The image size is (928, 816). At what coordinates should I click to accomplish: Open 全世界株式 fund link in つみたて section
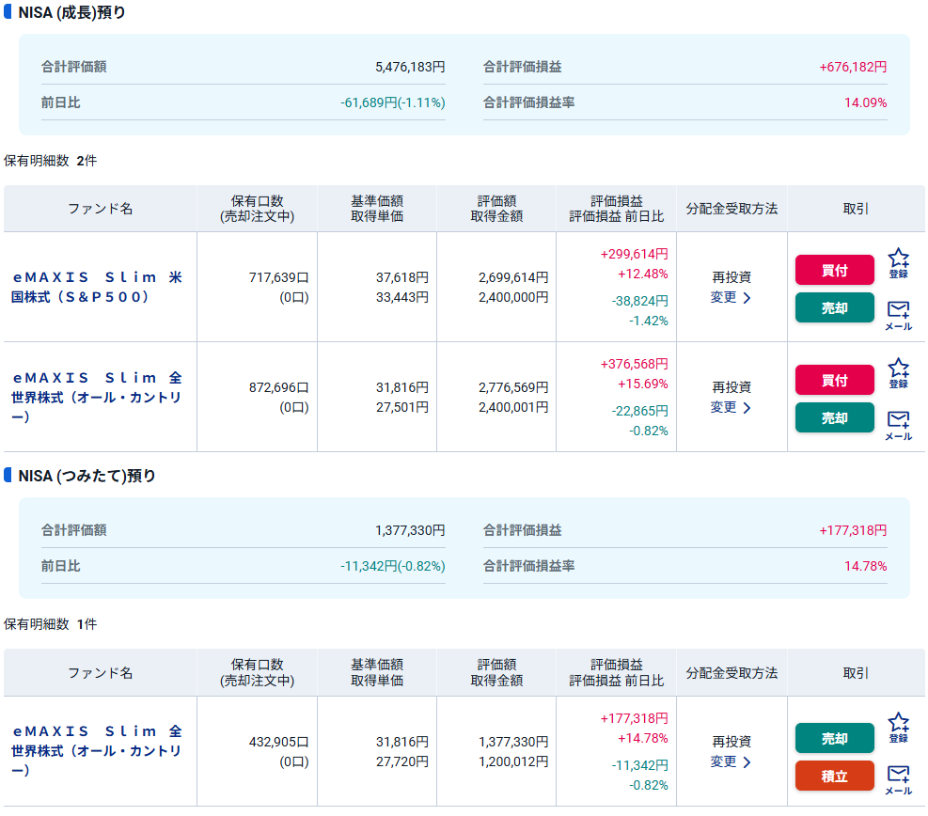tap(99, 750)
